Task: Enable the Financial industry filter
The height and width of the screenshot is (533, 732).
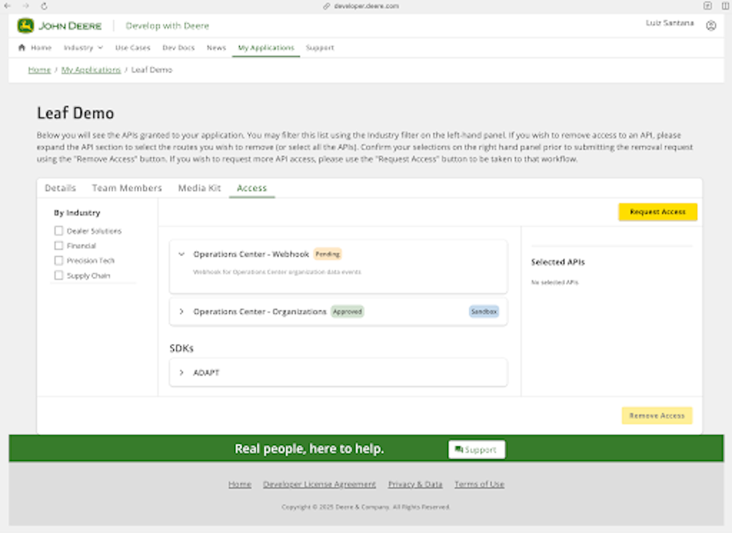Action: (x=59, y=246)
